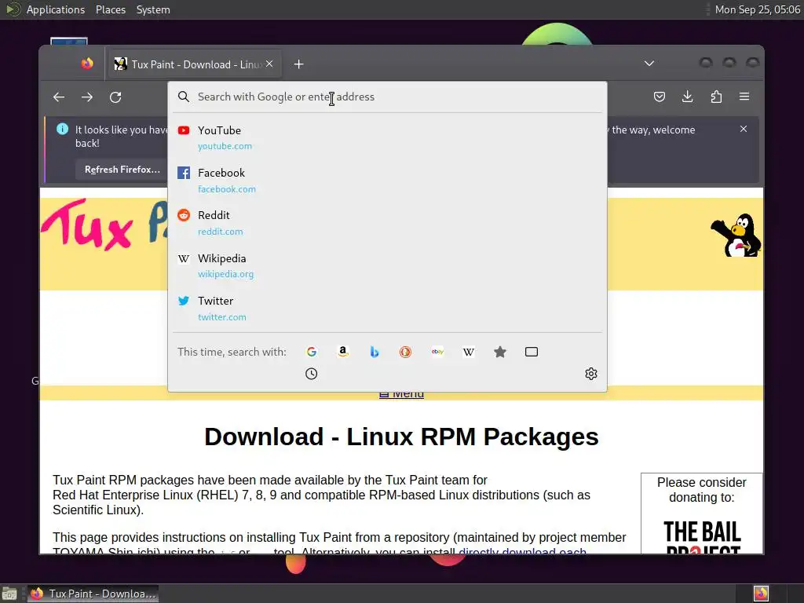804x603 pixels.
Task: Search this time with eBay
Action: pos(437,352)
